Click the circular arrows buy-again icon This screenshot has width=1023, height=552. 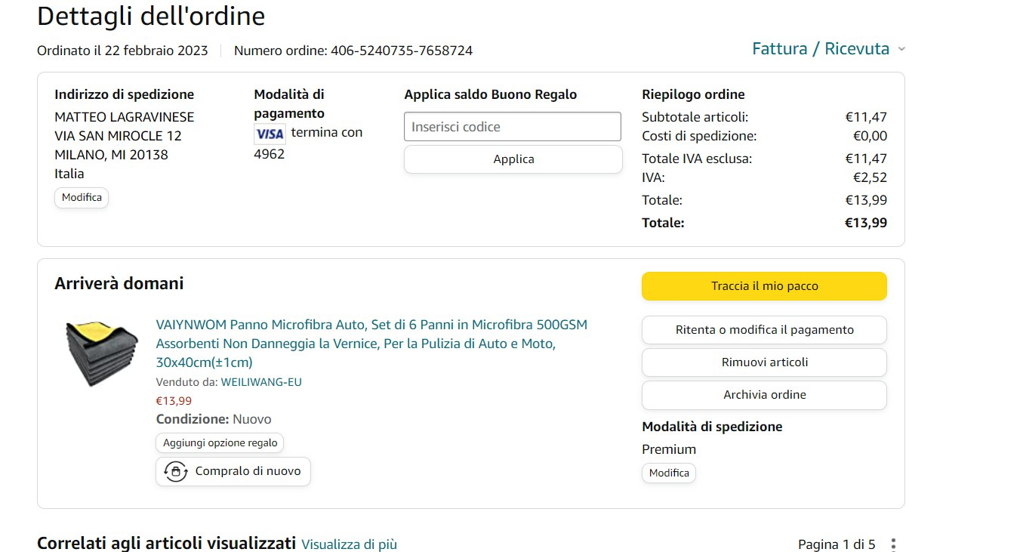click(x=176, y=472)
